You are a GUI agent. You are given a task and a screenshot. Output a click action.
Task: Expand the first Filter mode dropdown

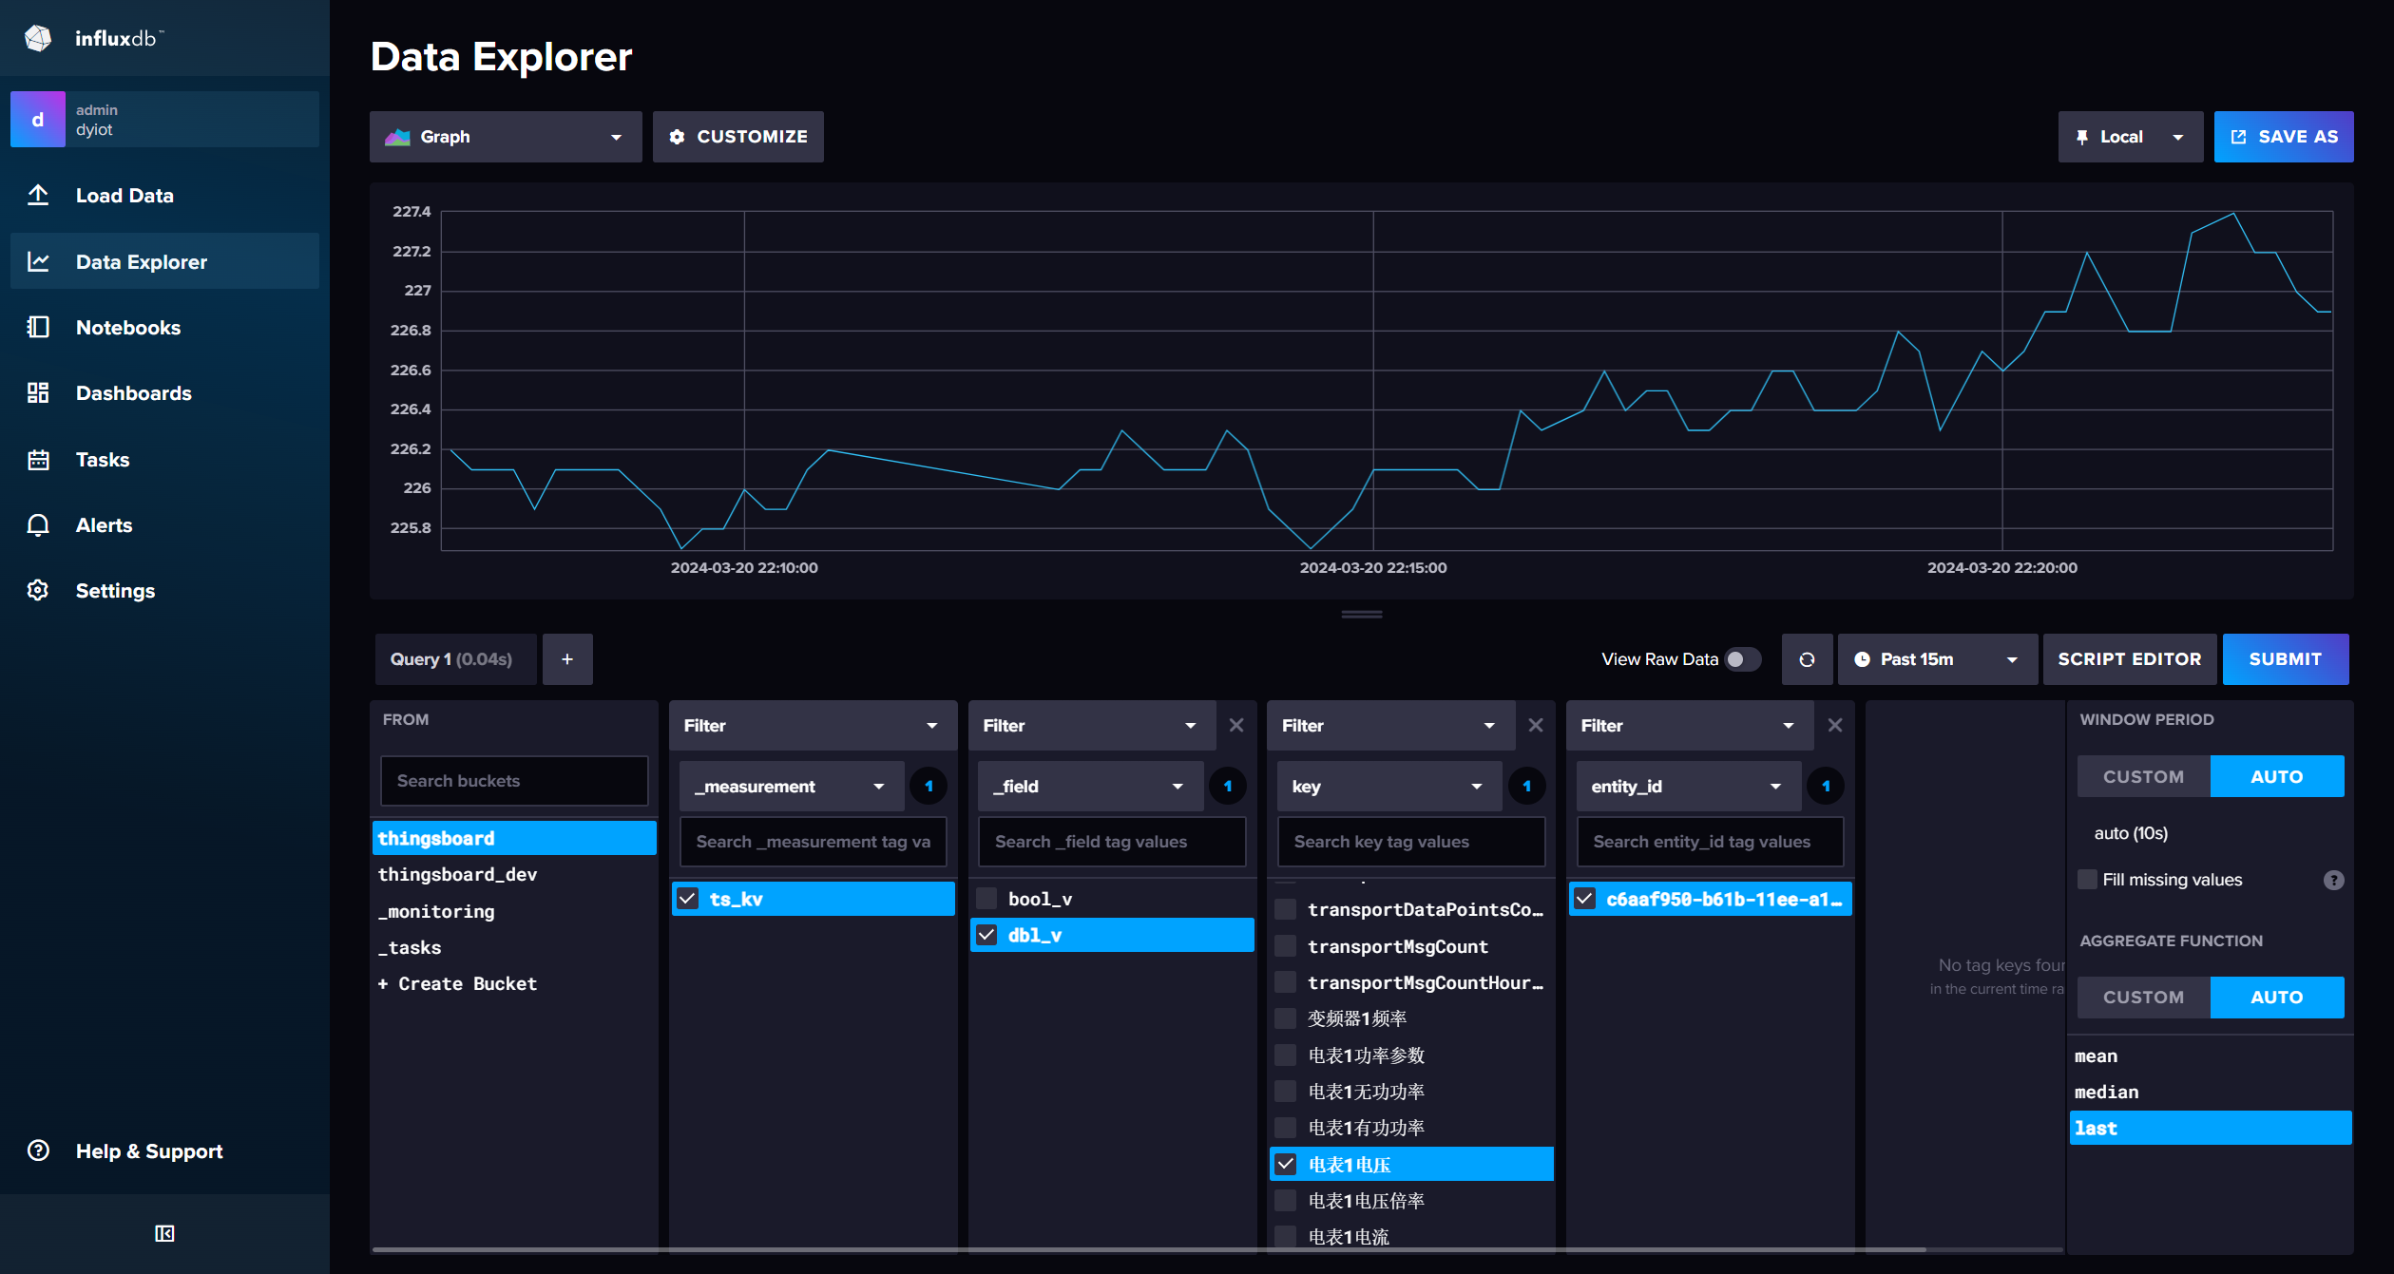click(x=813, y=726)
